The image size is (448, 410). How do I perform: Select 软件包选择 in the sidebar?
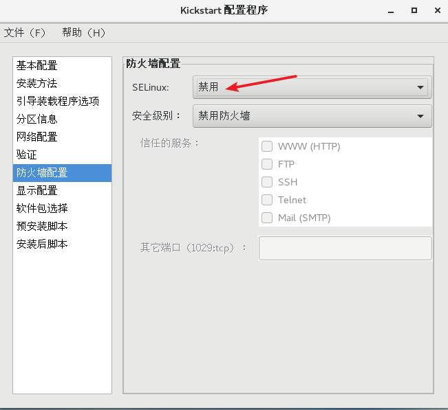click(x=63, y=208)
